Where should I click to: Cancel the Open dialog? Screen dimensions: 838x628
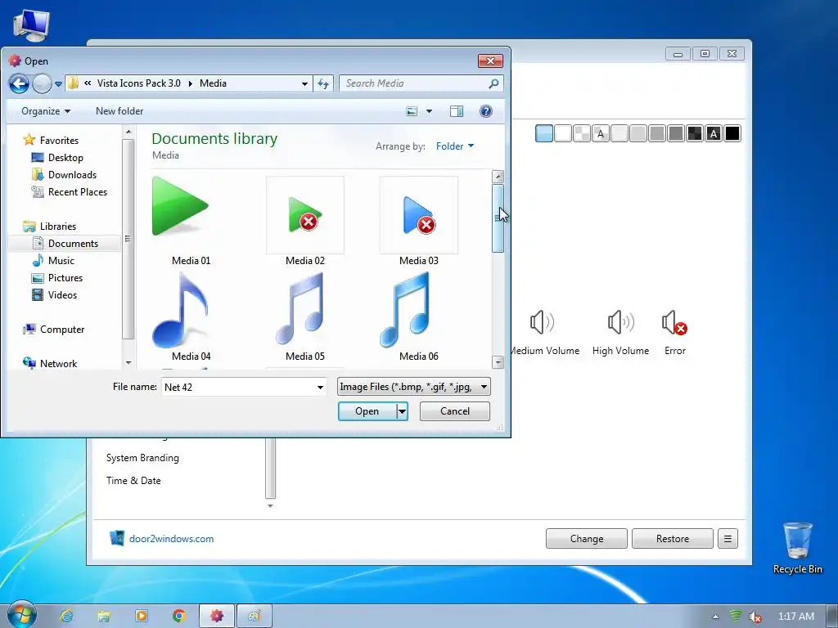(455, 411)
